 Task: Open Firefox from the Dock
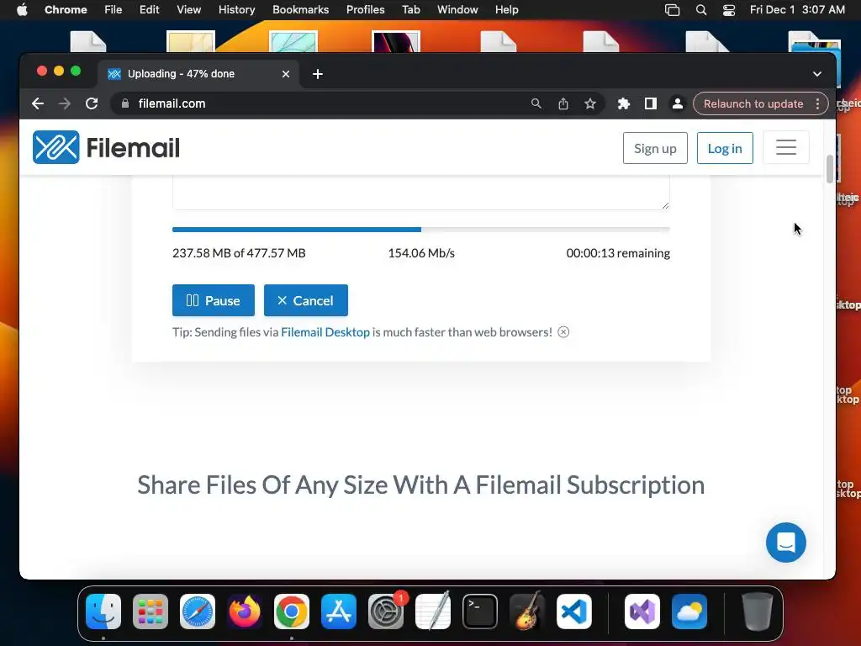[x=245, y=612]
